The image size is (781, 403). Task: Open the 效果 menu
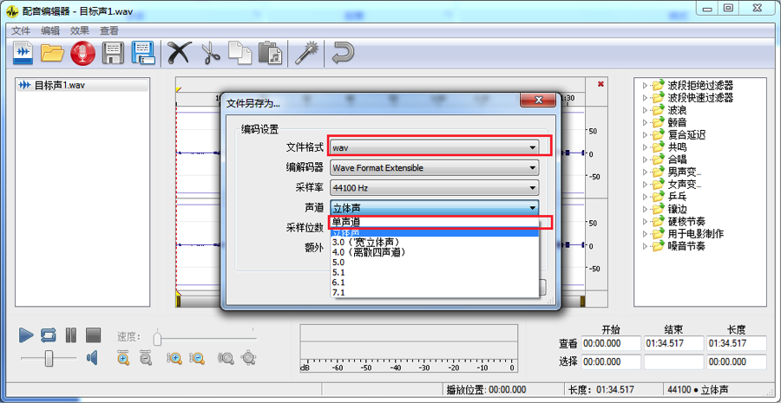pos(80,30)
